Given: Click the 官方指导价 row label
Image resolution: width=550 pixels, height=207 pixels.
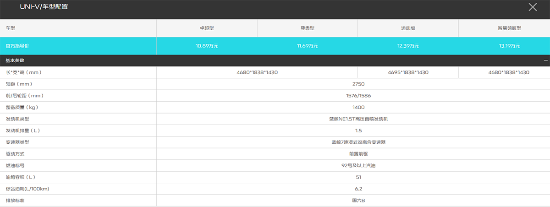Looking at the screenshot, I should pyautogui.click(x=17, y=46).
